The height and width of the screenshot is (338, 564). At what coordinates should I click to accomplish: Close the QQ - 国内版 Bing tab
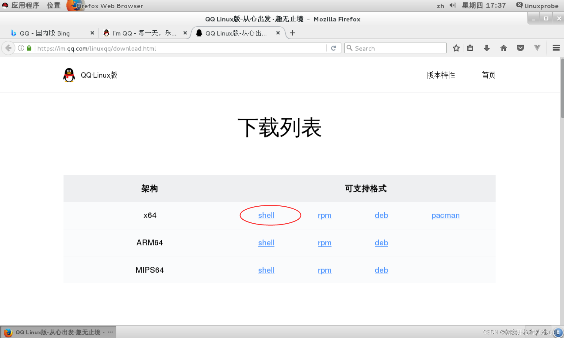pos(92,33)
